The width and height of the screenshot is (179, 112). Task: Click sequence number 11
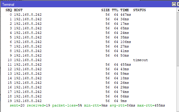(x=10, y=64)
